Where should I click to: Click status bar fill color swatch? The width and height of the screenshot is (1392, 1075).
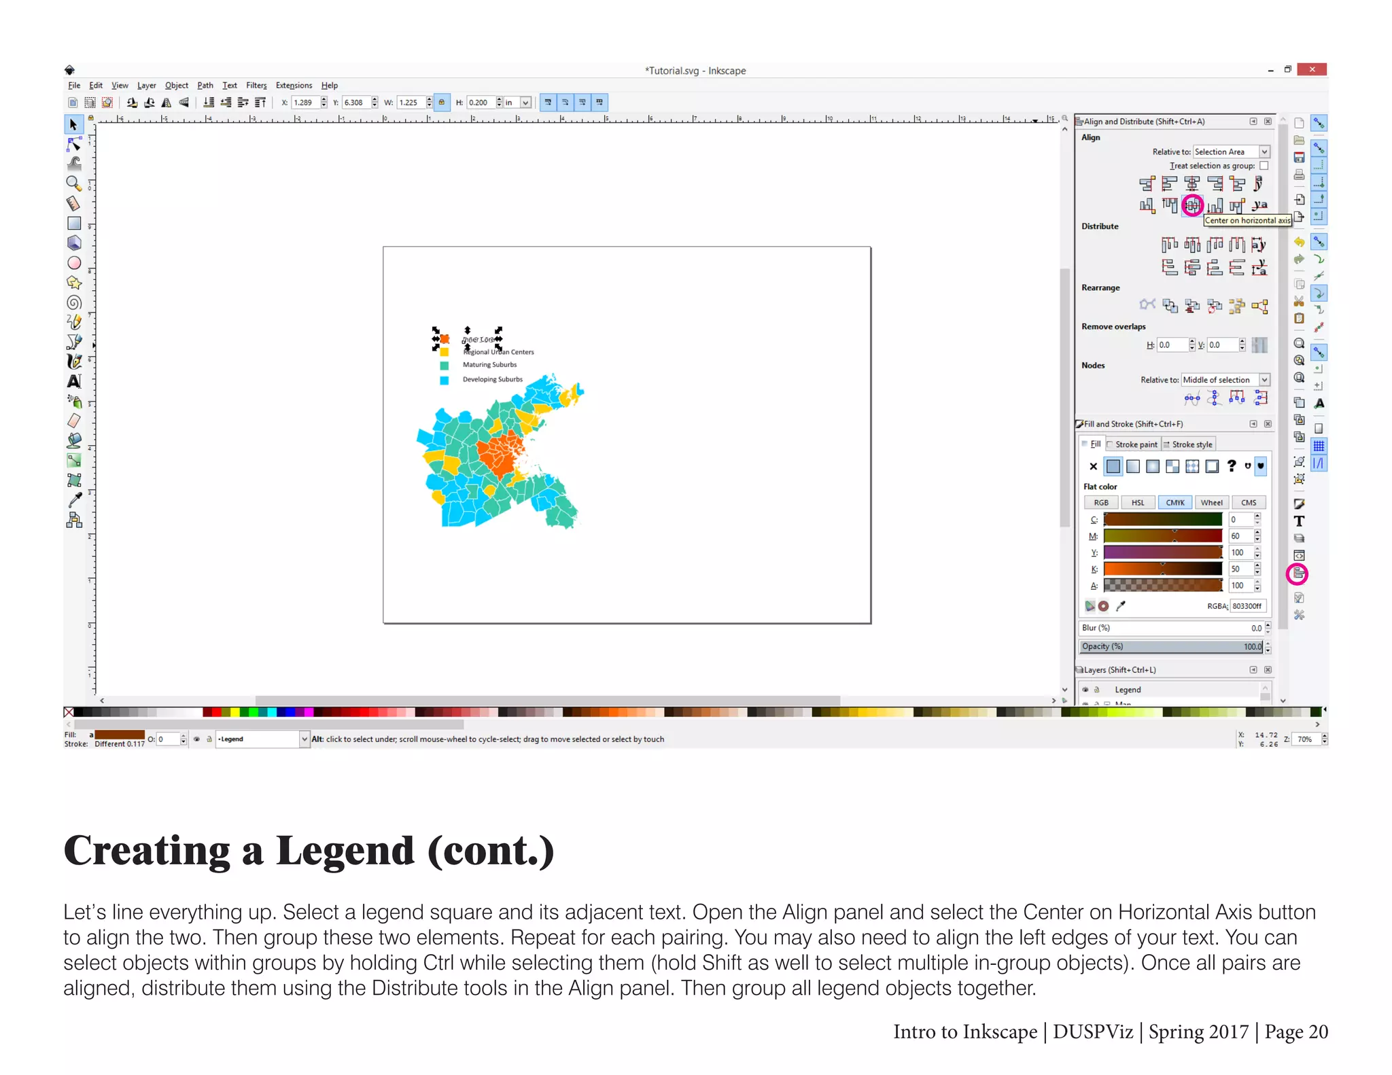click(120, 735)
